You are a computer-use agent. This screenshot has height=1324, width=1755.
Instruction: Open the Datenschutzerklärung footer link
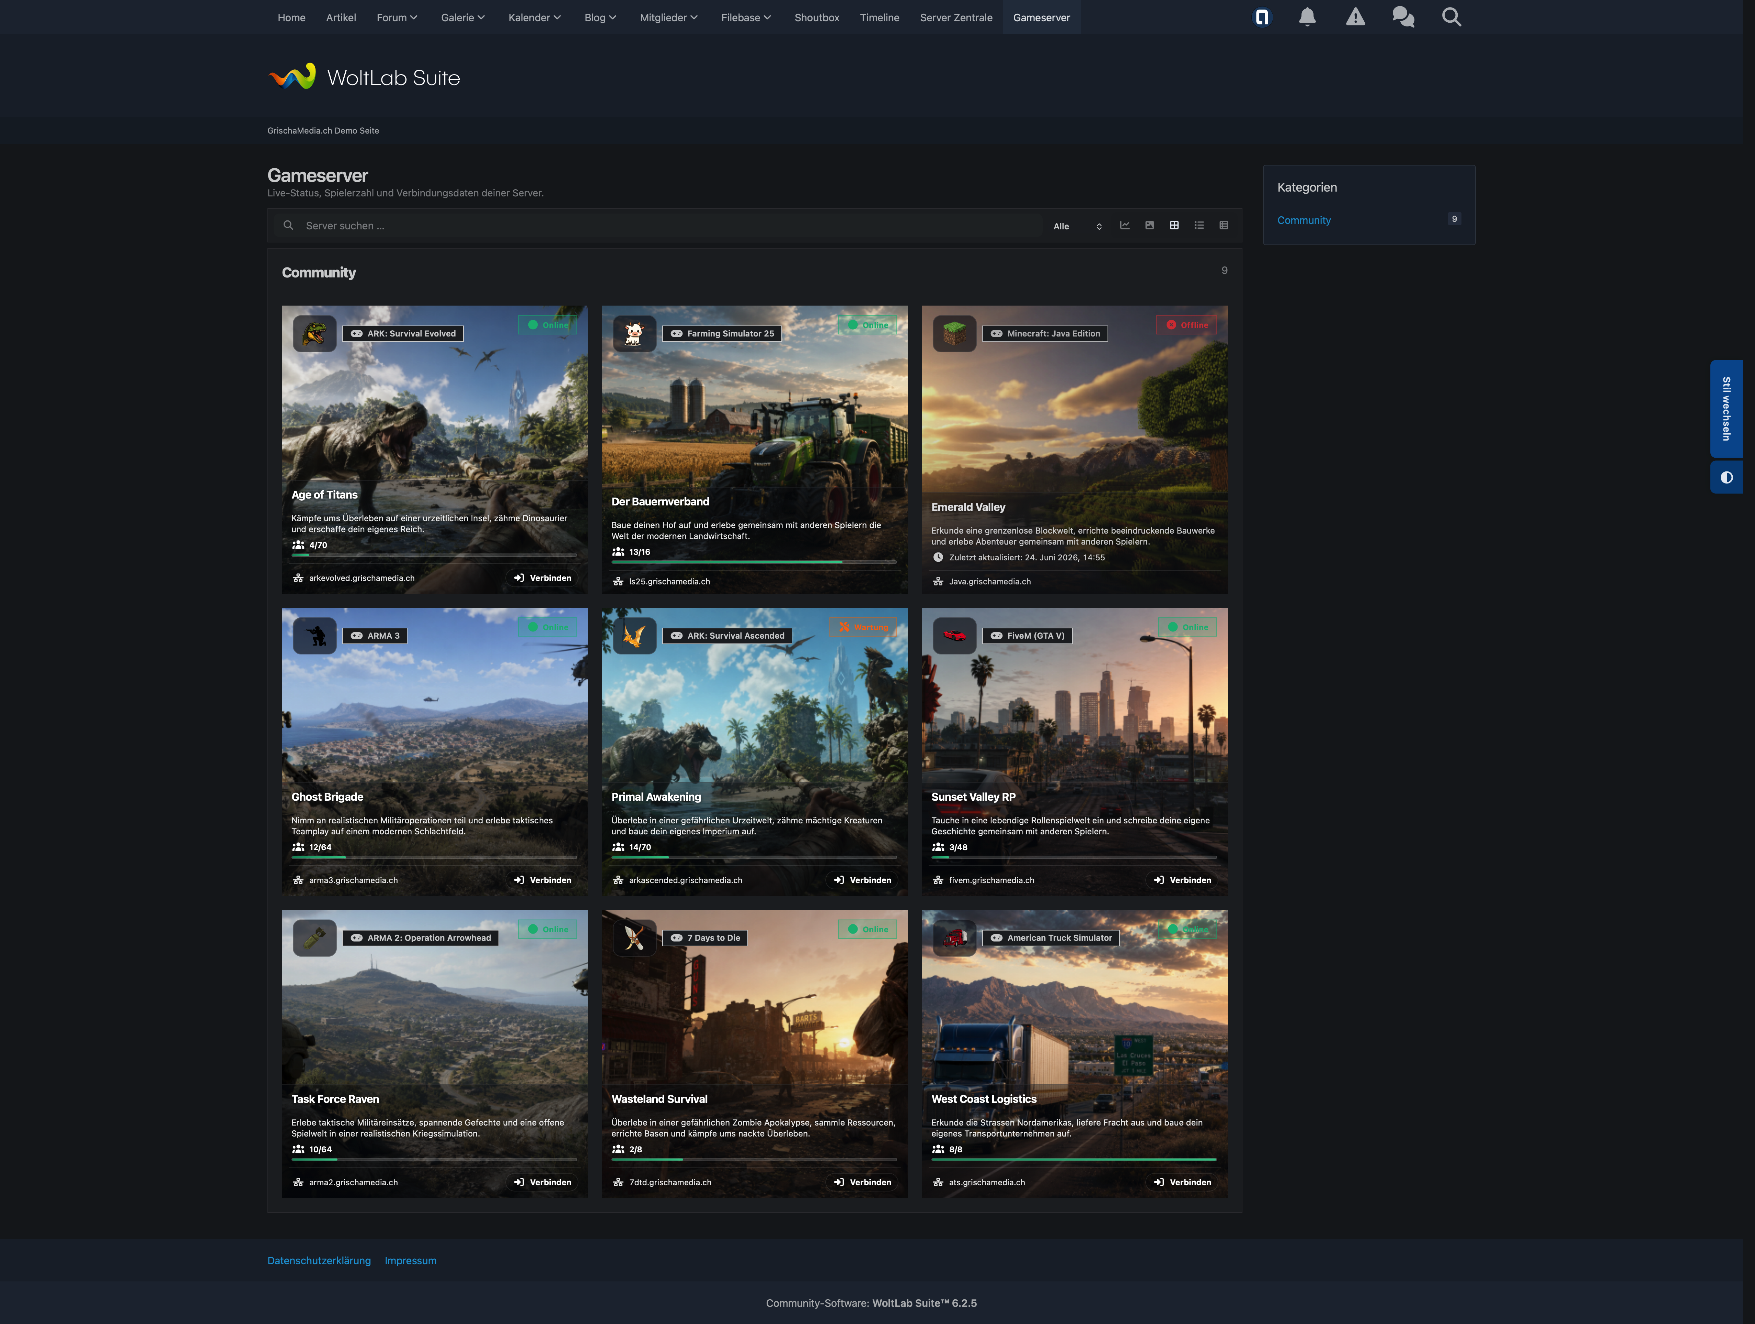click(319, 1260)
